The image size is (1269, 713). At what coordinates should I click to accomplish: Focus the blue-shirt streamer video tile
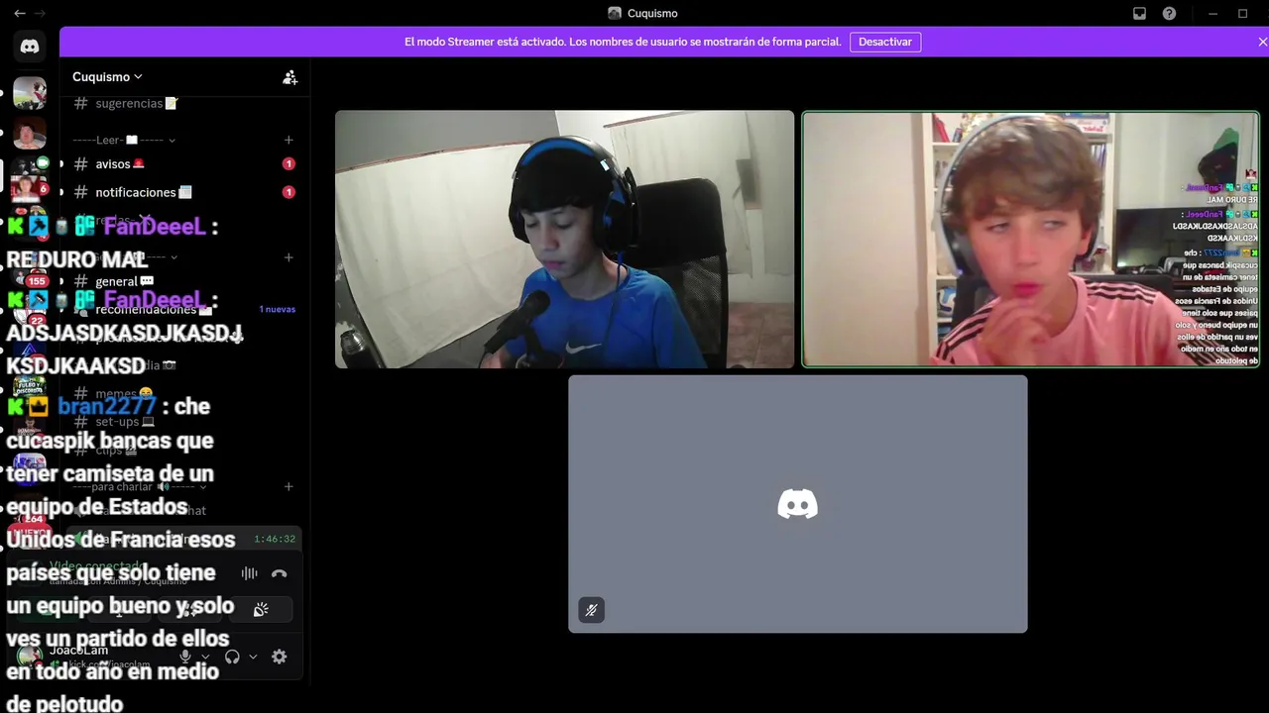[564, 239]
